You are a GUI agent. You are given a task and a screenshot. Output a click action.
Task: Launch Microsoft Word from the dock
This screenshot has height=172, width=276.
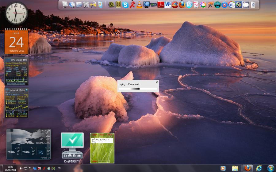click(168, 5)
